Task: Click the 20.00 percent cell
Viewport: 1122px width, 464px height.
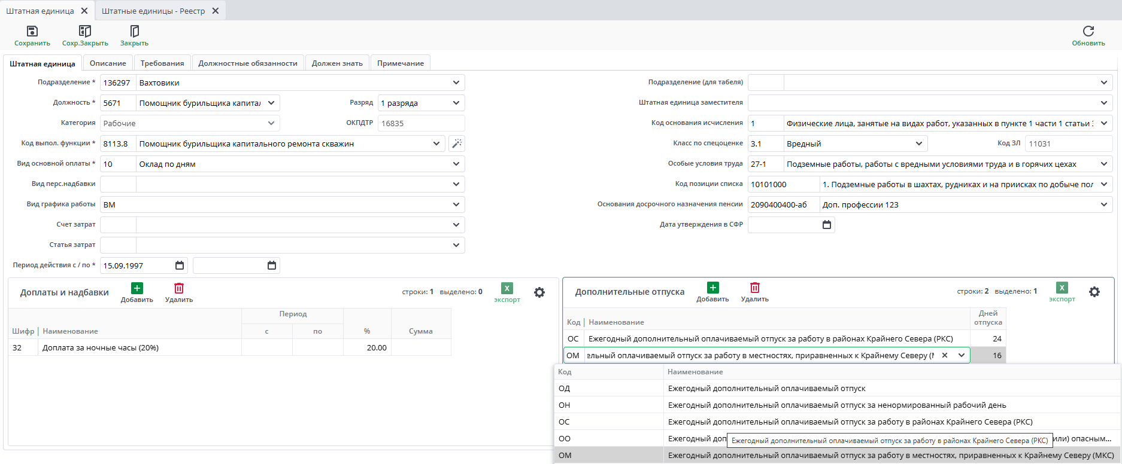Action: (x=367, y=347)
